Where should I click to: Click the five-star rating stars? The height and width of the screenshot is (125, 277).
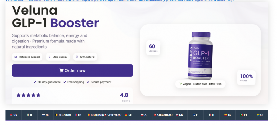tap(29, 95)
